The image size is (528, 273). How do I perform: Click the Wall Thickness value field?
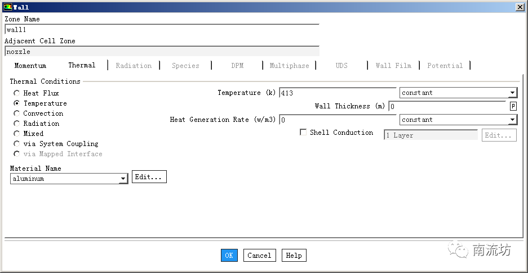coord(447,106)
